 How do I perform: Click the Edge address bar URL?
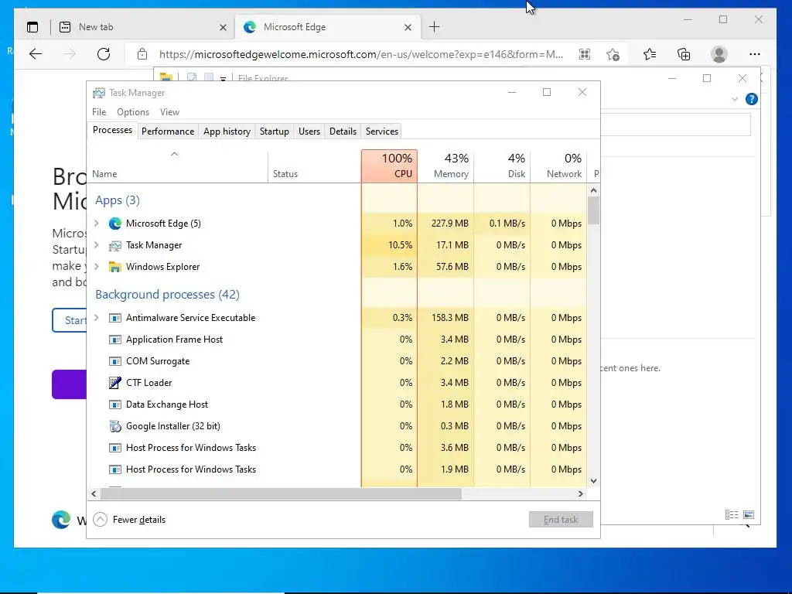pyautogui.click(x=361, y=54)
